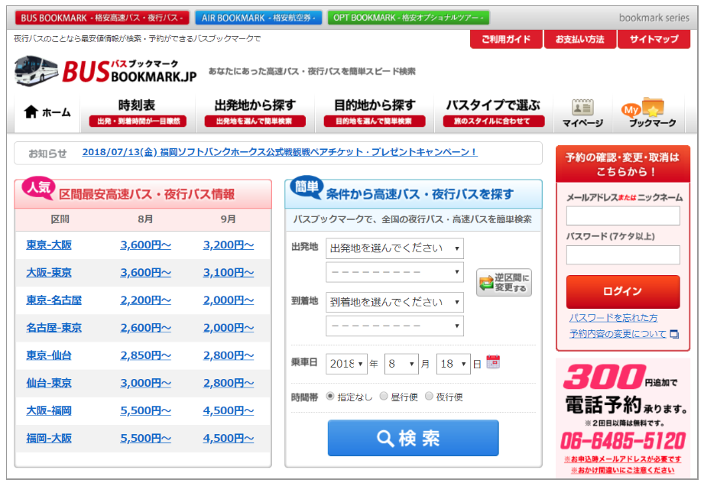Screen dimensions: 704x483
Task: Click 東京-仙台 September price 2,800円～
Action: [x=229, y=355]
